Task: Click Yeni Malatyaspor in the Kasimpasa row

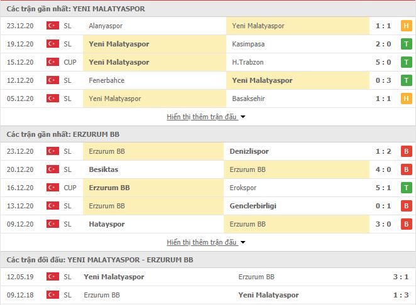Action: [x=119, y=44]
